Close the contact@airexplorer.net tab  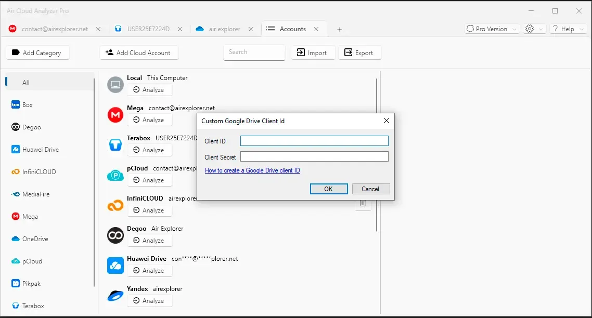pos(98,29)
